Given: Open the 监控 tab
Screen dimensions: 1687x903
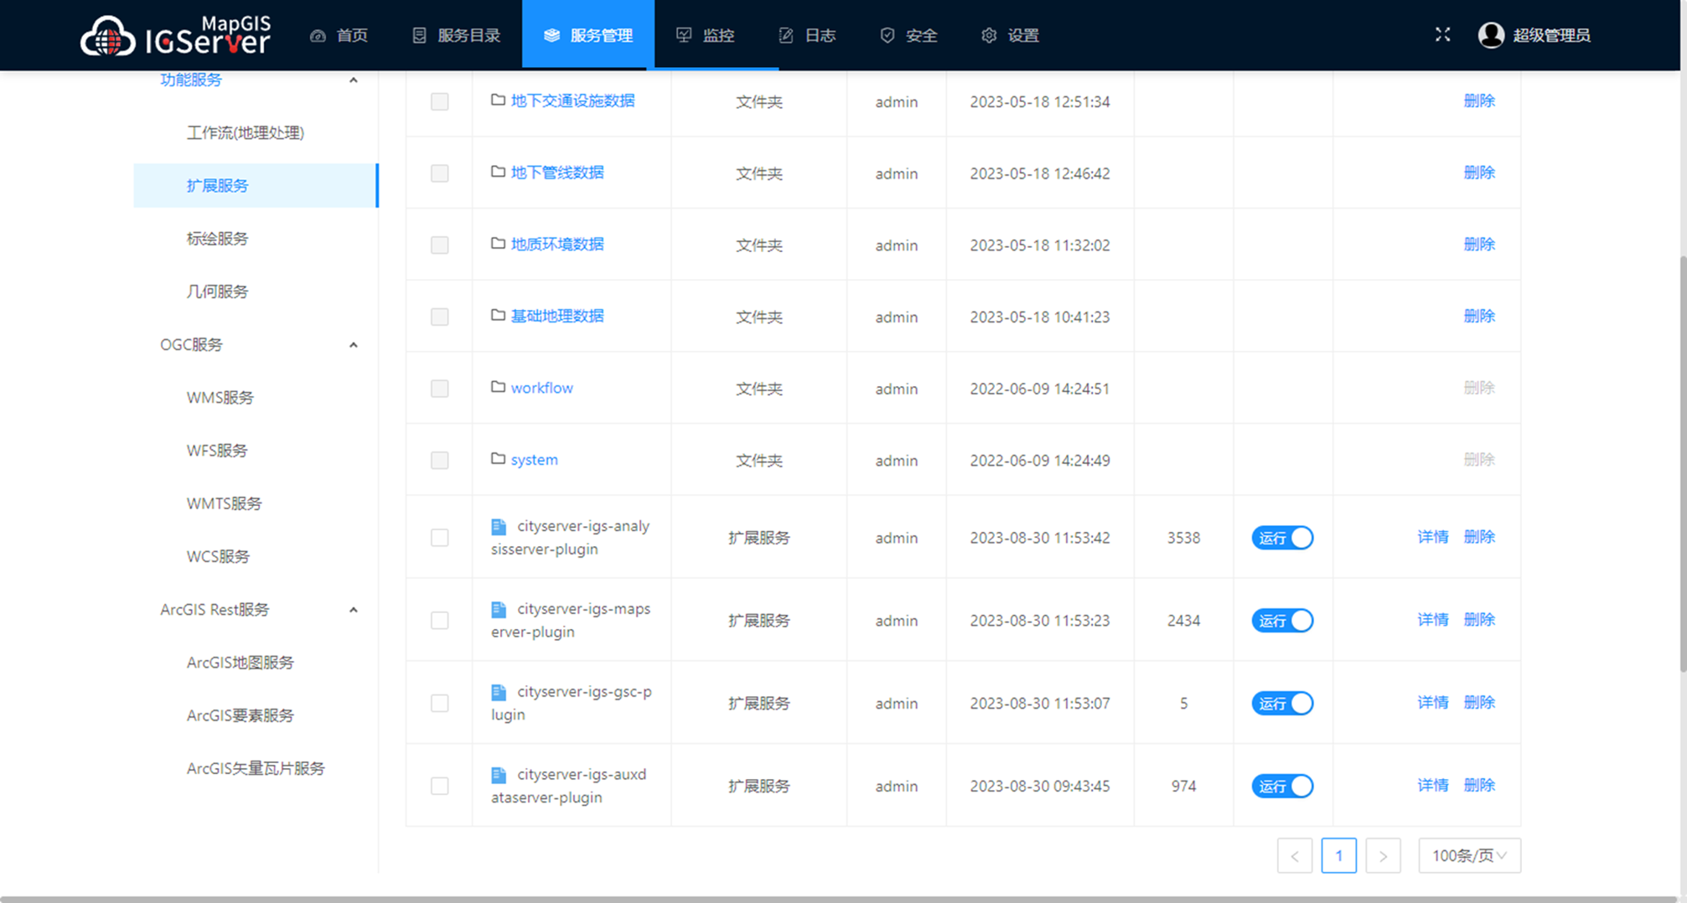Looking at the screenshot, I should pyautogui.click(x=706, y=35).
